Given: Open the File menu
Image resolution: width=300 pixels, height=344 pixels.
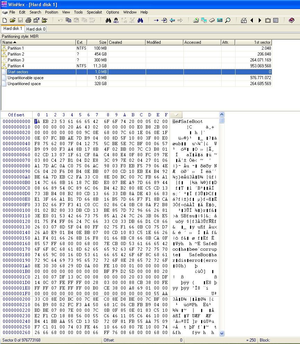Looking at the screenshot, I should point(12,12).
